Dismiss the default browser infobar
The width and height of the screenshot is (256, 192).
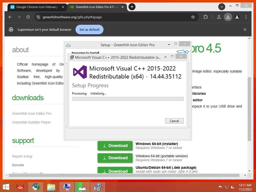click(x=245, y=29)
